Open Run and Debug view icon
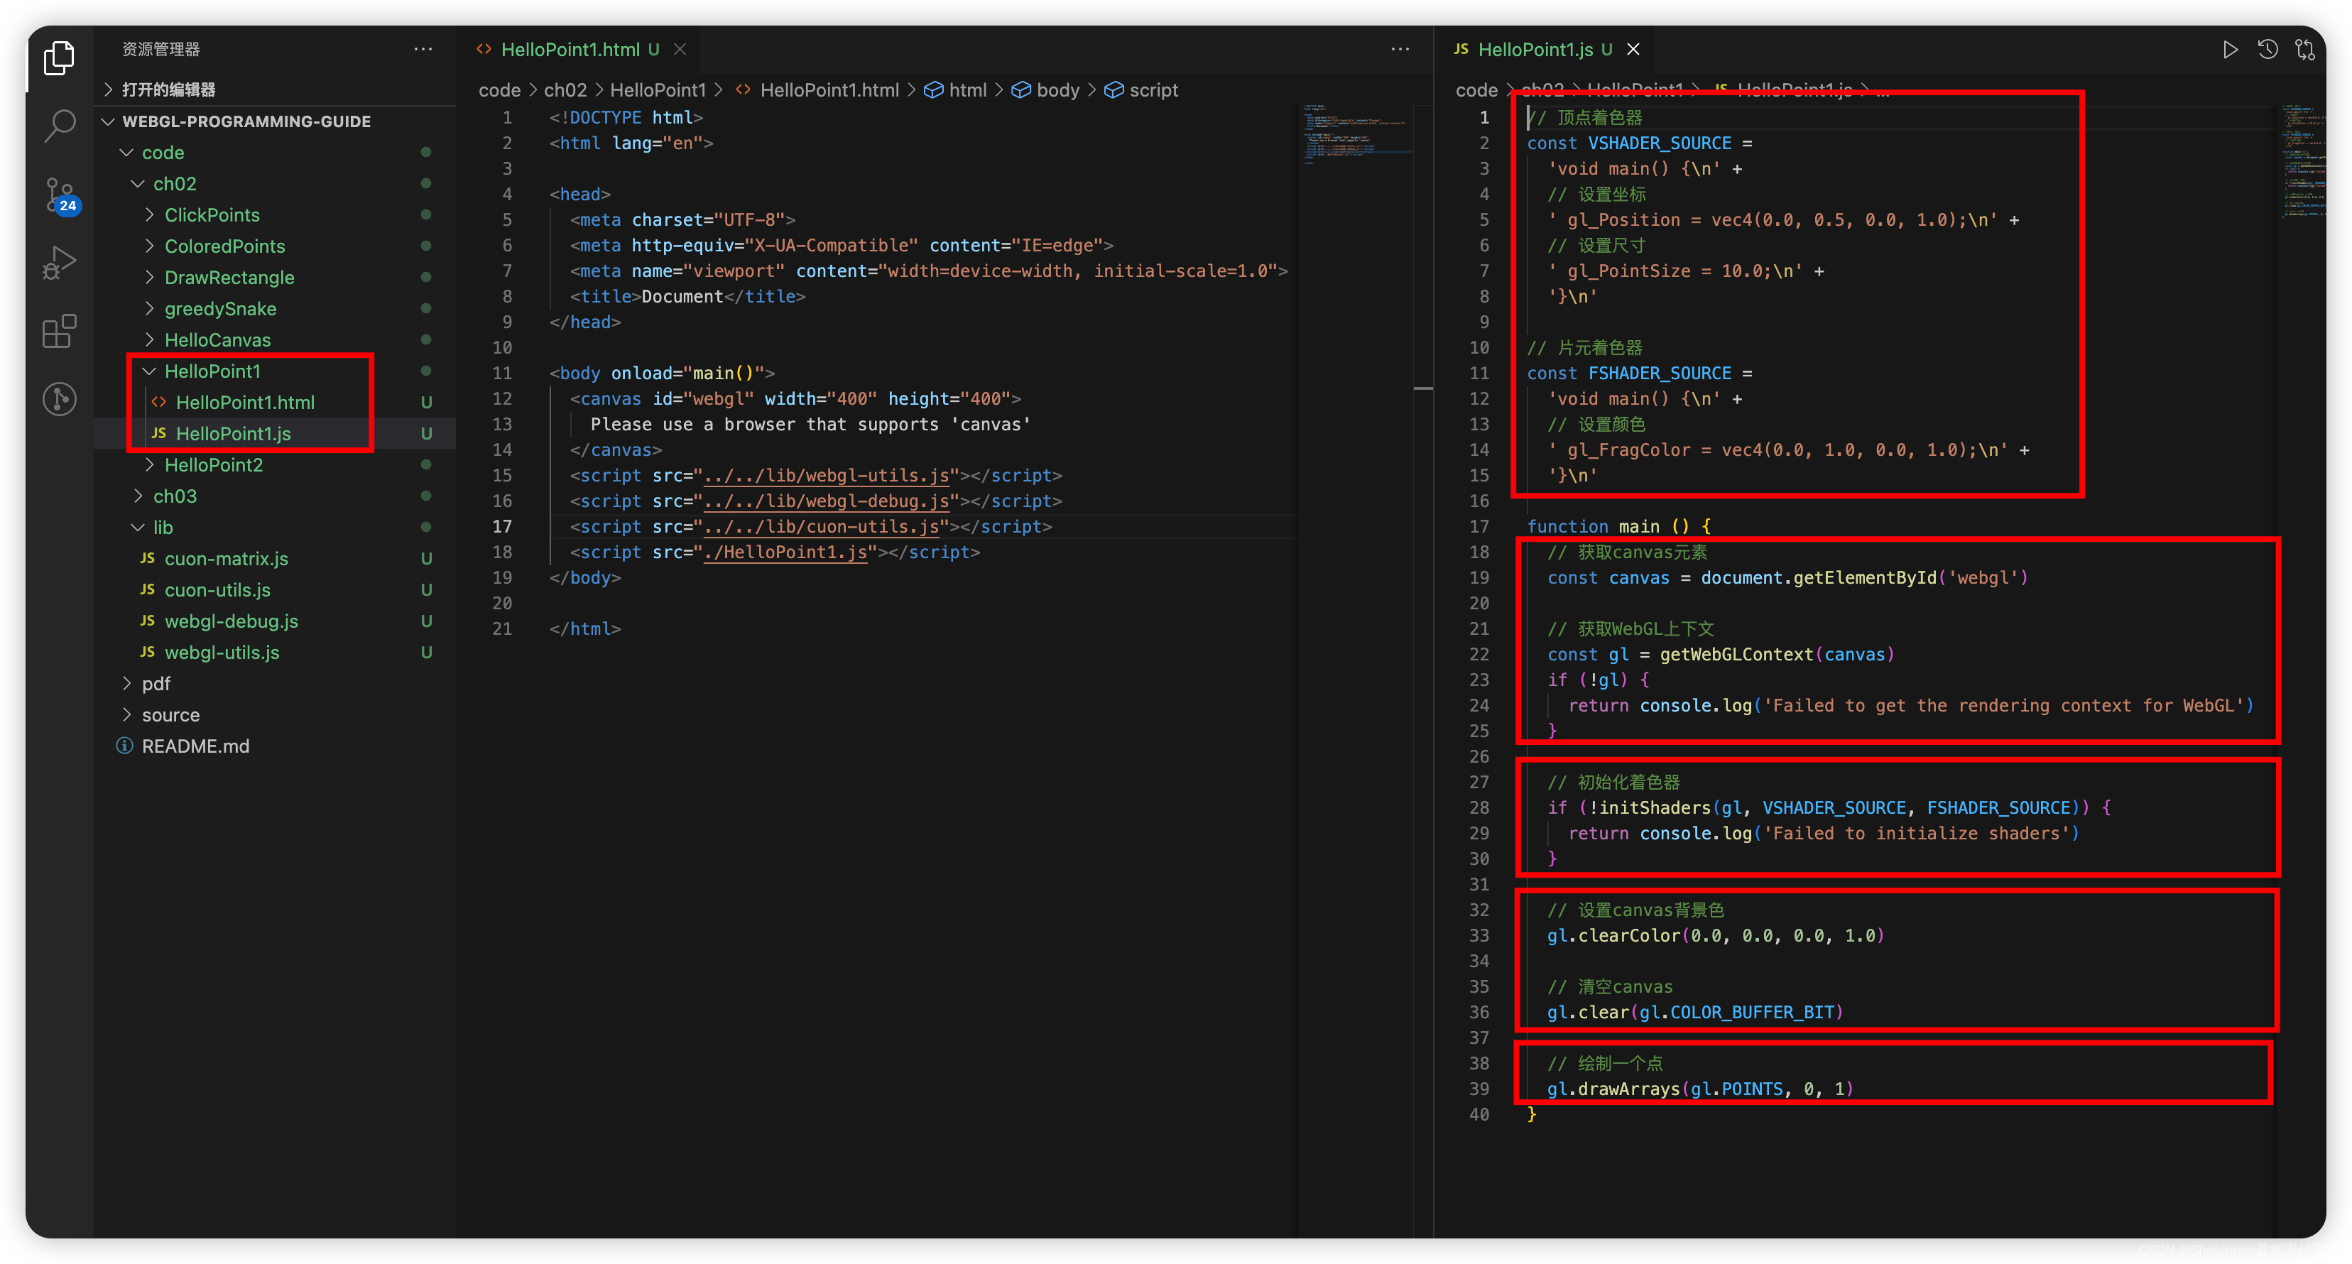 tap(60, 263)
